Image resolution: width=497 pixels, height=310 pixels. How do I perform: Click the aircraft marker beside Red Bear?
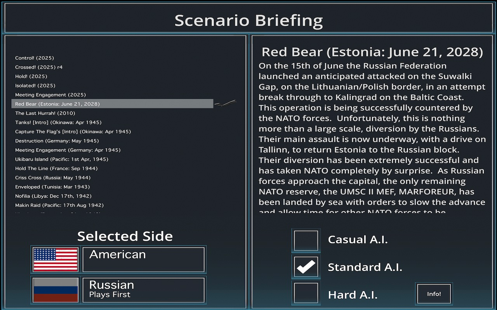pyautogui.click(x=226, y=103)
